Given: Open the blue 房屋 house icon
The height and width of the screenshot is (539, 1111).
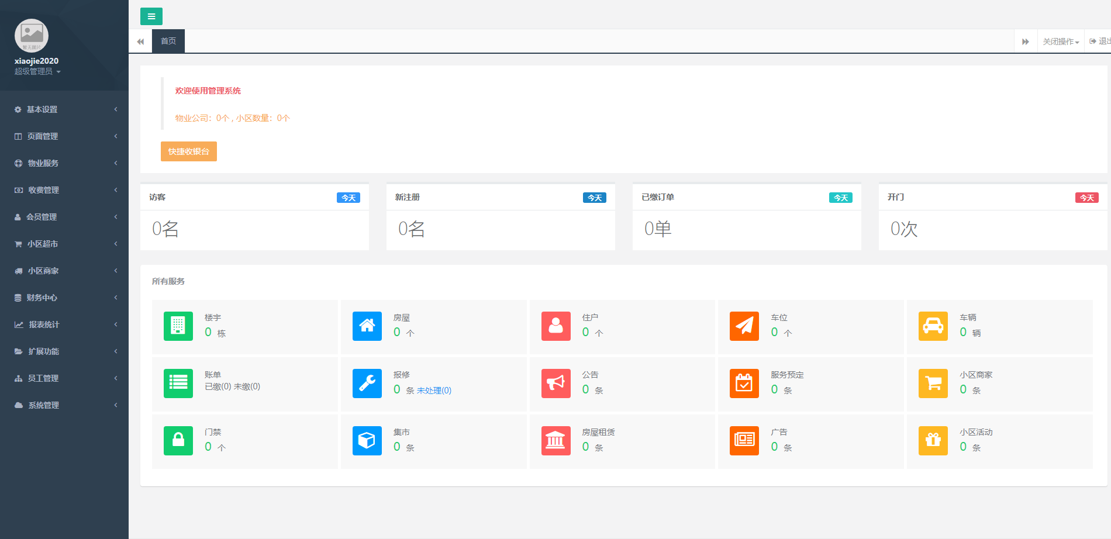Looking at the screenshot, I should (367, 326).
